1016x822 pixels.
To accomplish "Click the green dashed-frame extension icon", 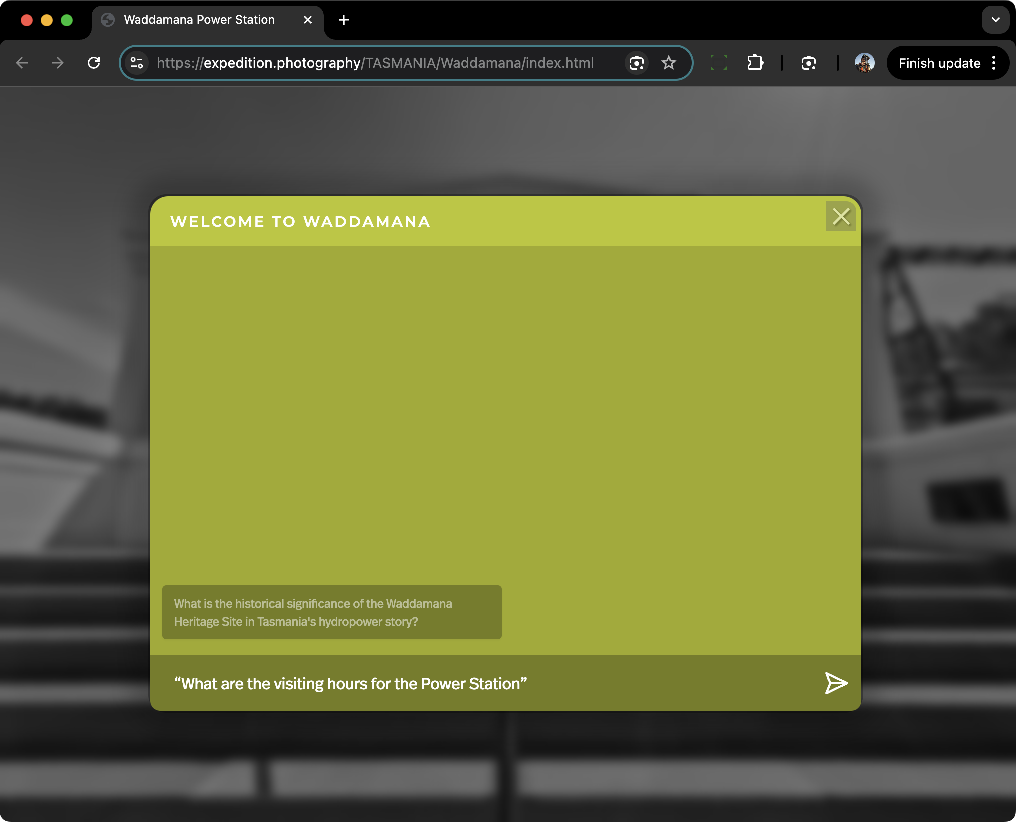I will 718,63.
